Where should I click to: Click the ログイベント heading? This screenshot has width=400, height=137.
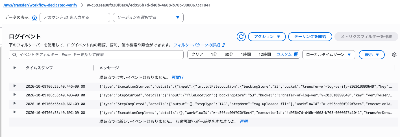pos(25,36)
